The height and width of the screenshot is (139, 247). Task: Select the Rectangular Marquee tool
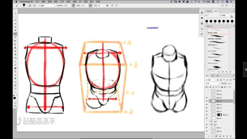click(15, 17)
